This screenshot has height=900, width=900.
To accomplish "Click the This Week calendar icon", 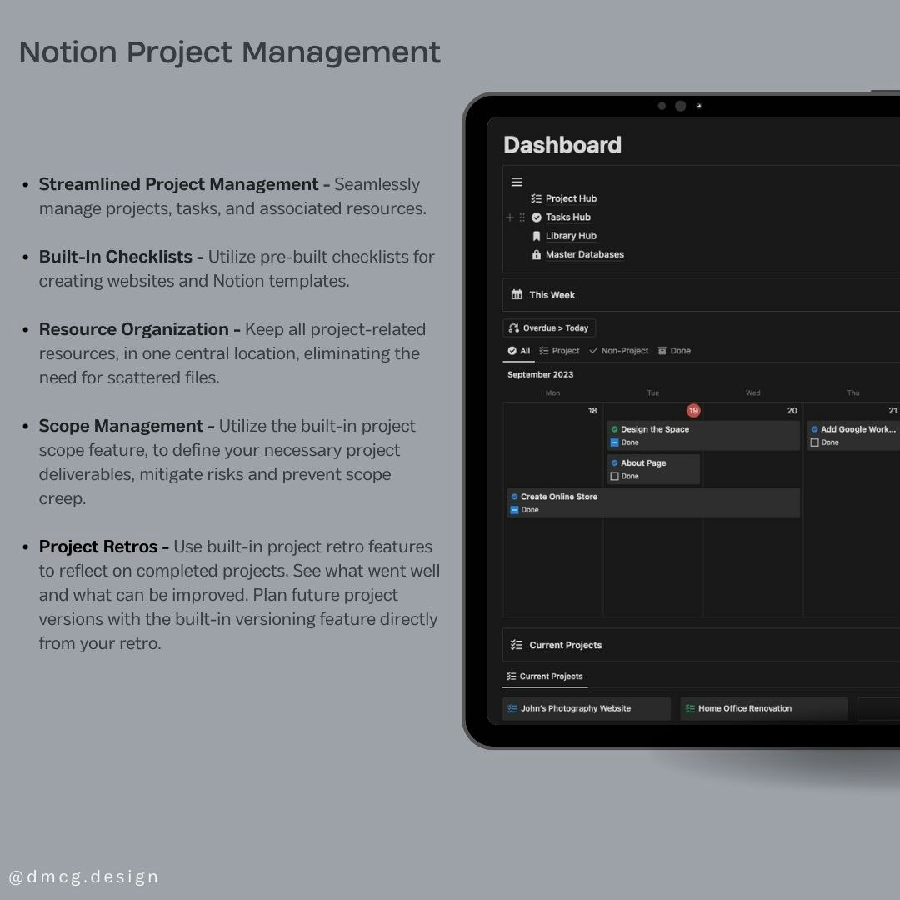I will (x=517, y=294).
